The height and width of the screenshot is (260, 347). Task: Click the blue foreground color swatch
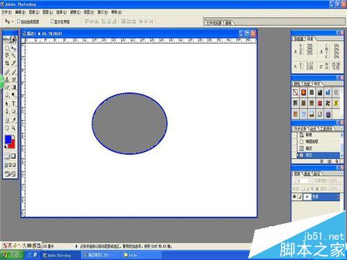point(8,139)
